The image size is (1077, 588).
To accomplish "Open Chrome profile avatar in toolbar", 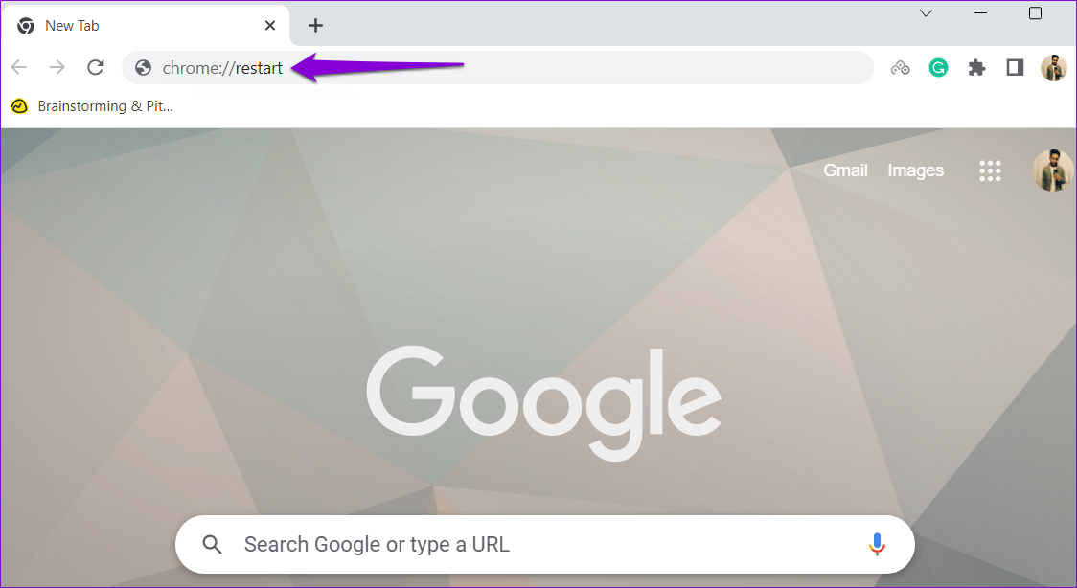I will click(1054, 68).
